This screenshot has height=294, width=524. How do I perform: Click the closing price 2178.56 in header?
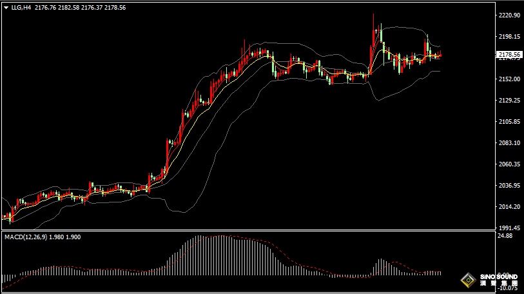(x=114, y=7)
